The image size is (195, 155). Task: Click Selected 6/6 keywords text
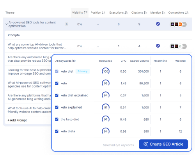pyautogui.click(x=118, y=145)
